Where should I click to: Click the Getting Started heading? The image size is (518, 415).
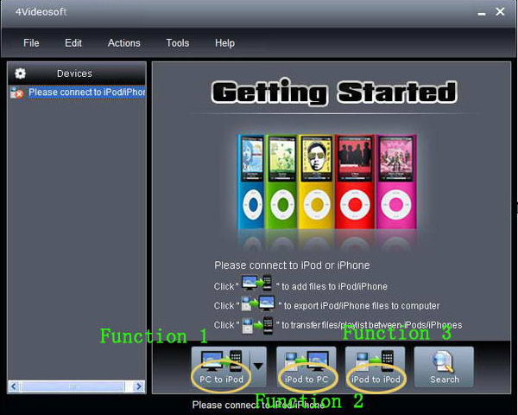(334, 92)
